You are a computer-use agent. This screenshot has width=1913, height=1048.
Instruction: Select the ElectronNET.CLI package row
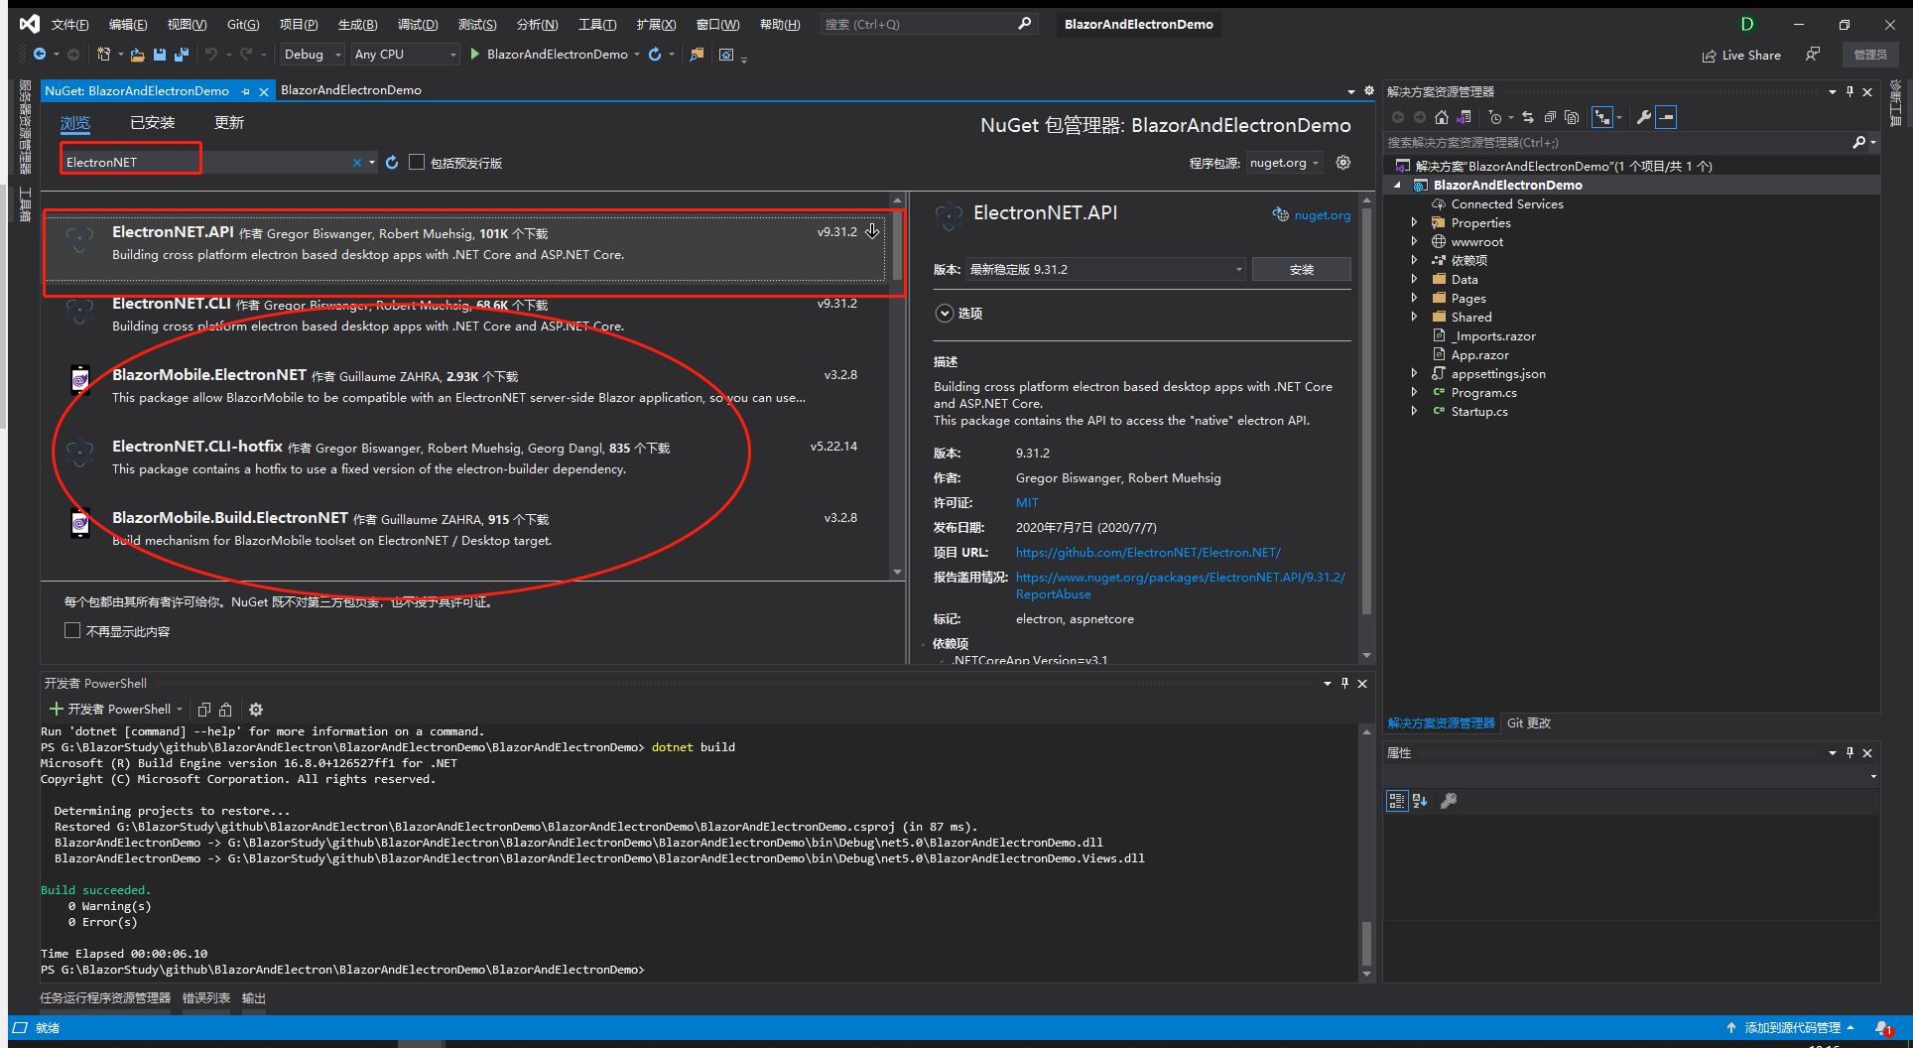466,316
